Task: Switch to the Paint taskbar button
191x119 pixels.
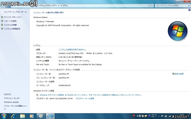Action: [41, 116]
